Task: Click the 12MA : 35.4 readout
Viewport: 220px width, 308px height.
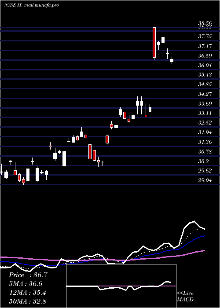Action: (28, 293)
